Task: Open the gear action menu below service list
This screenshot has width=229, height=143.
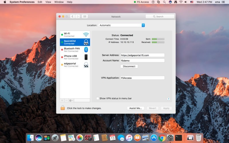Action: click(71, 100)
